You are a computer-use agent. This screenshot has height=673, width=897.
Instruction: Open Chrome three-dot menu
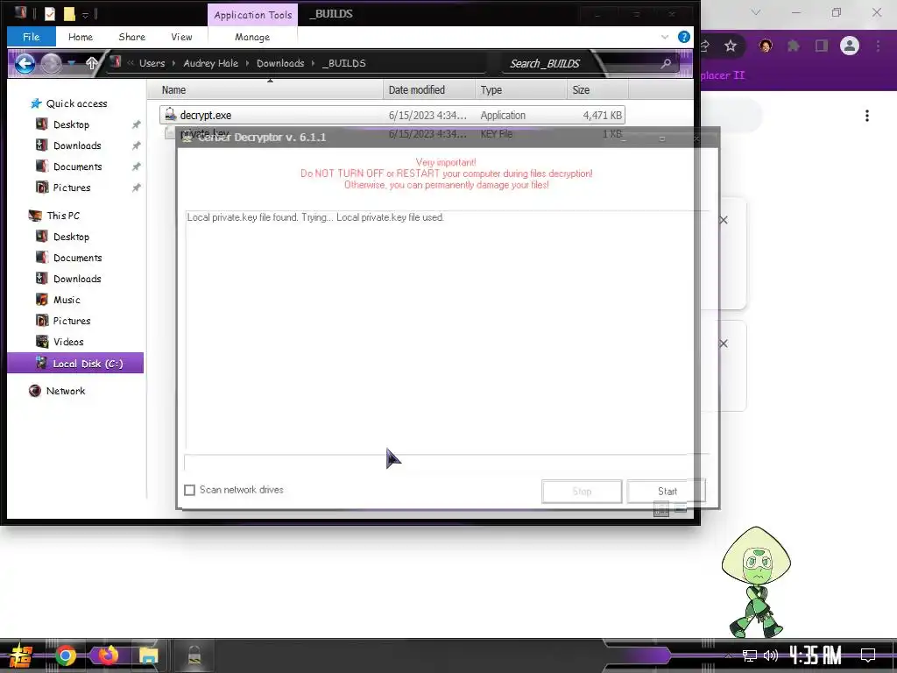coord(878,46)
